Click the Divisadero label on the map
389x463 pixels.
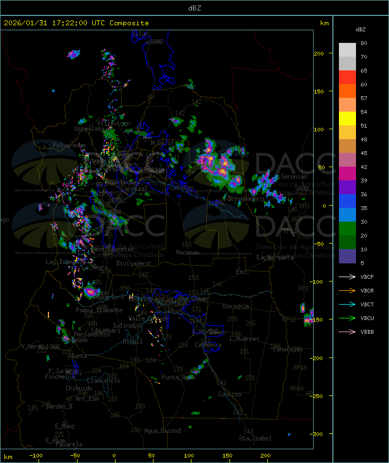(133, 263)
